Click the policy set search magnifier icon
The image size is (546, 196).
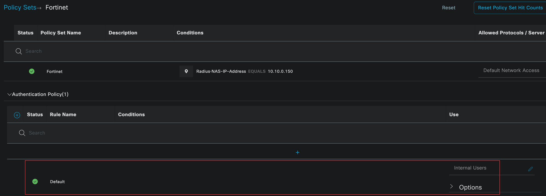(x=19, y=51)
